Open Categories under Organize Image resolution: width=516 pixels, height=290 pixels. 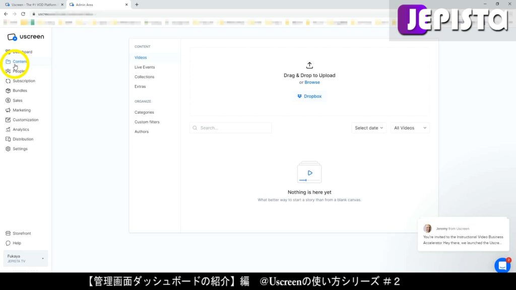[144, 112]
